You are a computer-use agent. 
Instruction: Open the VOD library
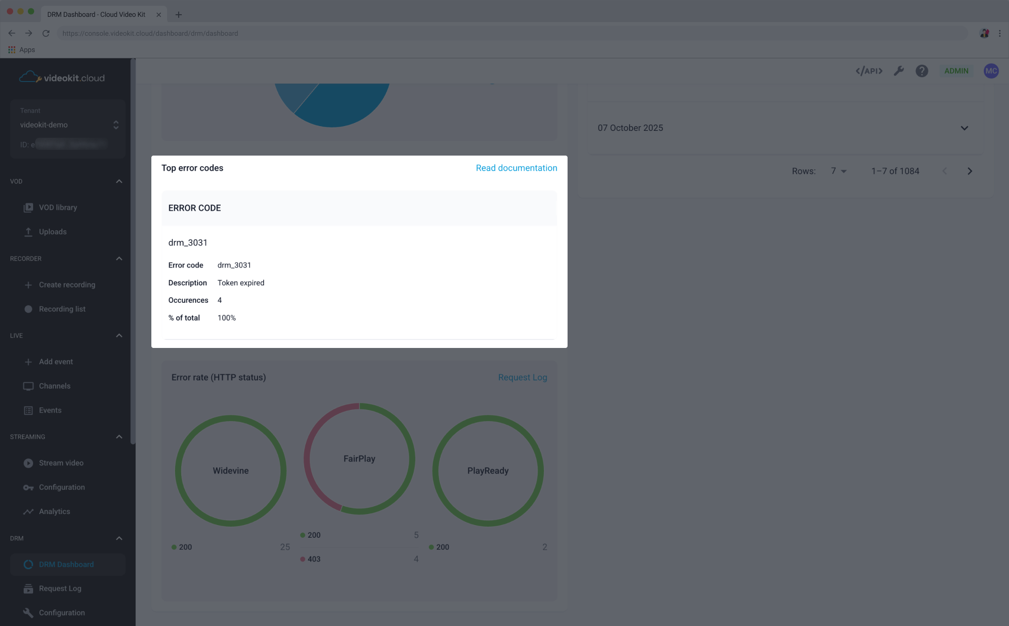point(58,207)
